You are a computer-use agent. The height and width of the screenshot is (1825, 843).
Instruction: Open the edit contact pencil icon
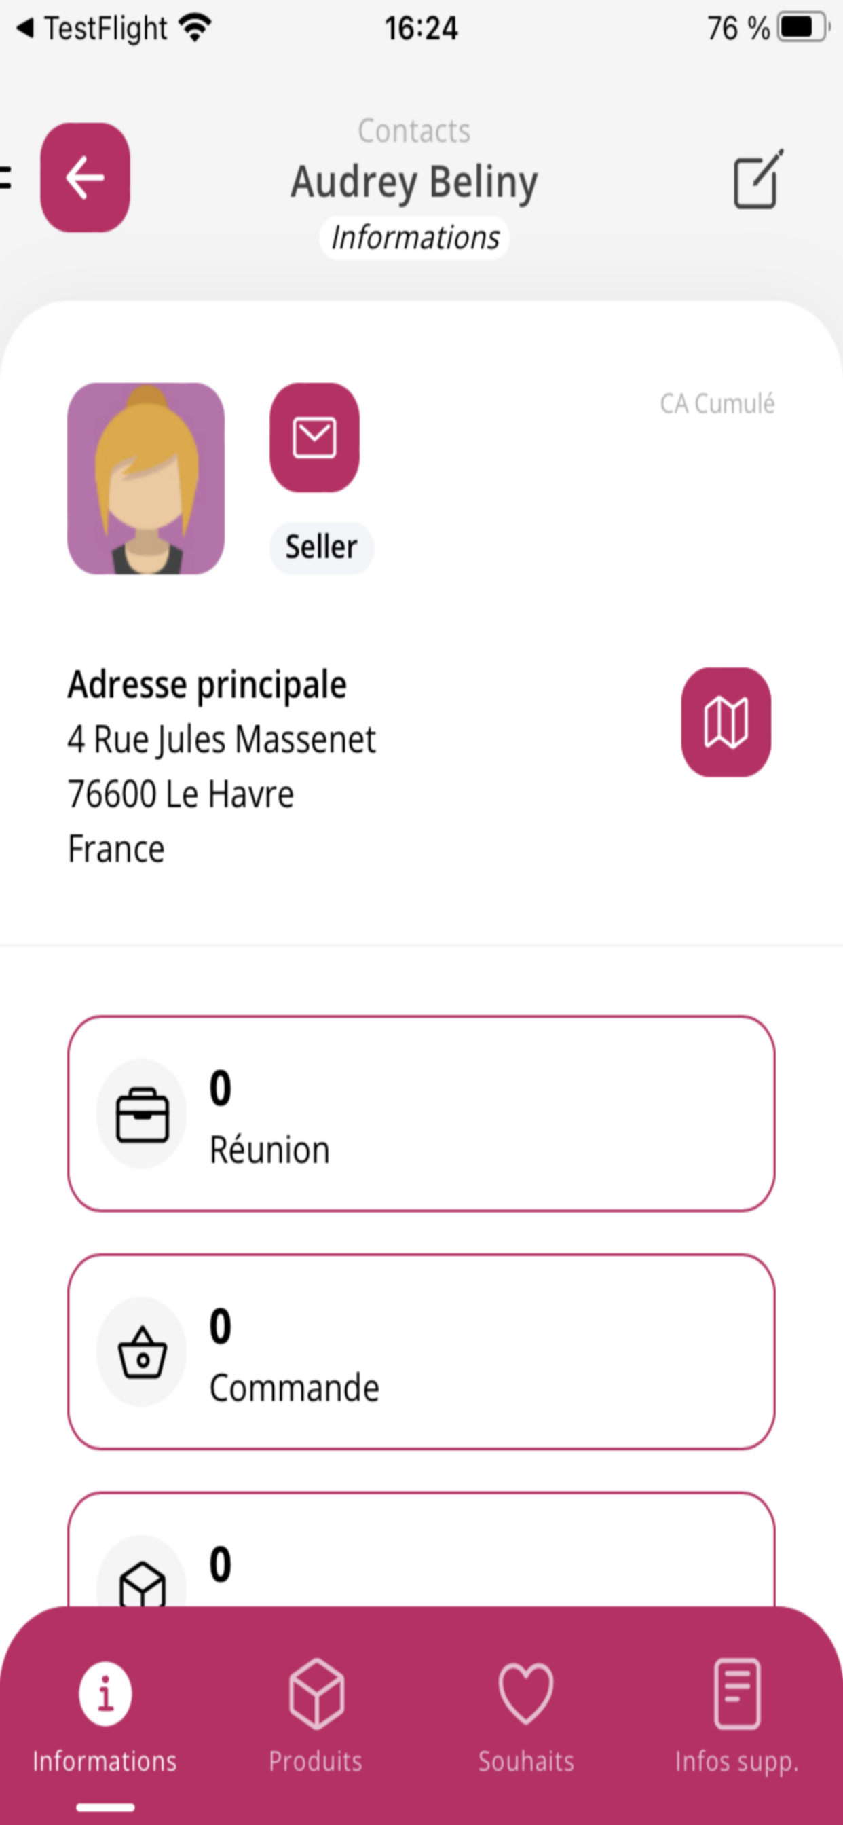coord(757,179)
